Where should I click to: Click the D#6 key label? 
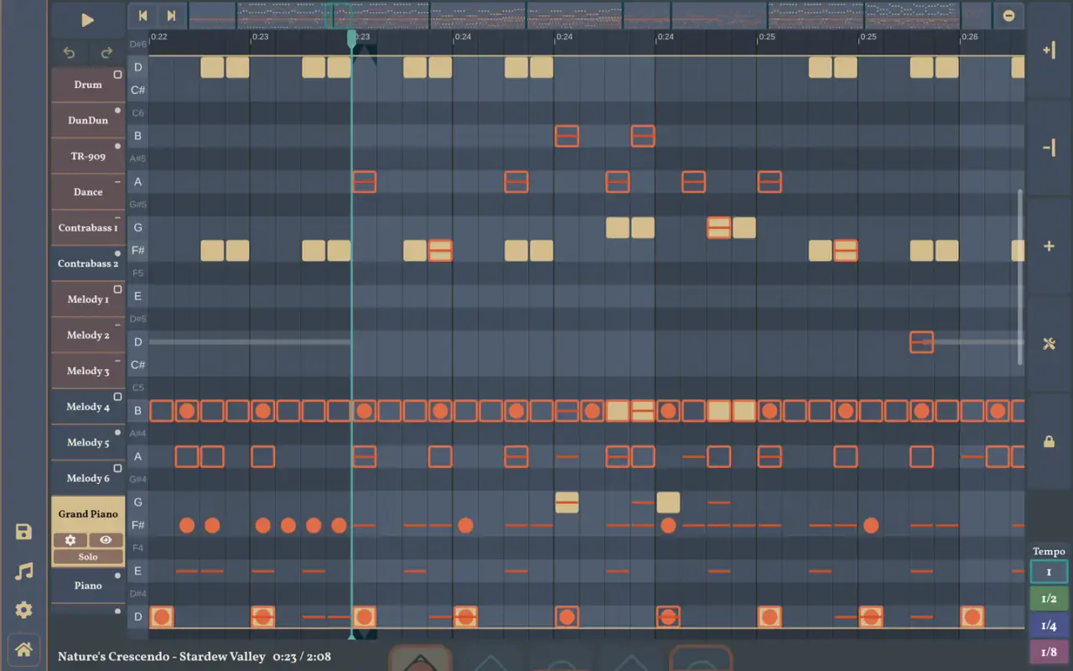click(x=138, y=44)
